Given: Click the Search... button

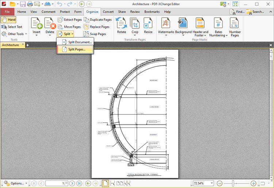Looking at the screenshot, I should pos(255,12).
